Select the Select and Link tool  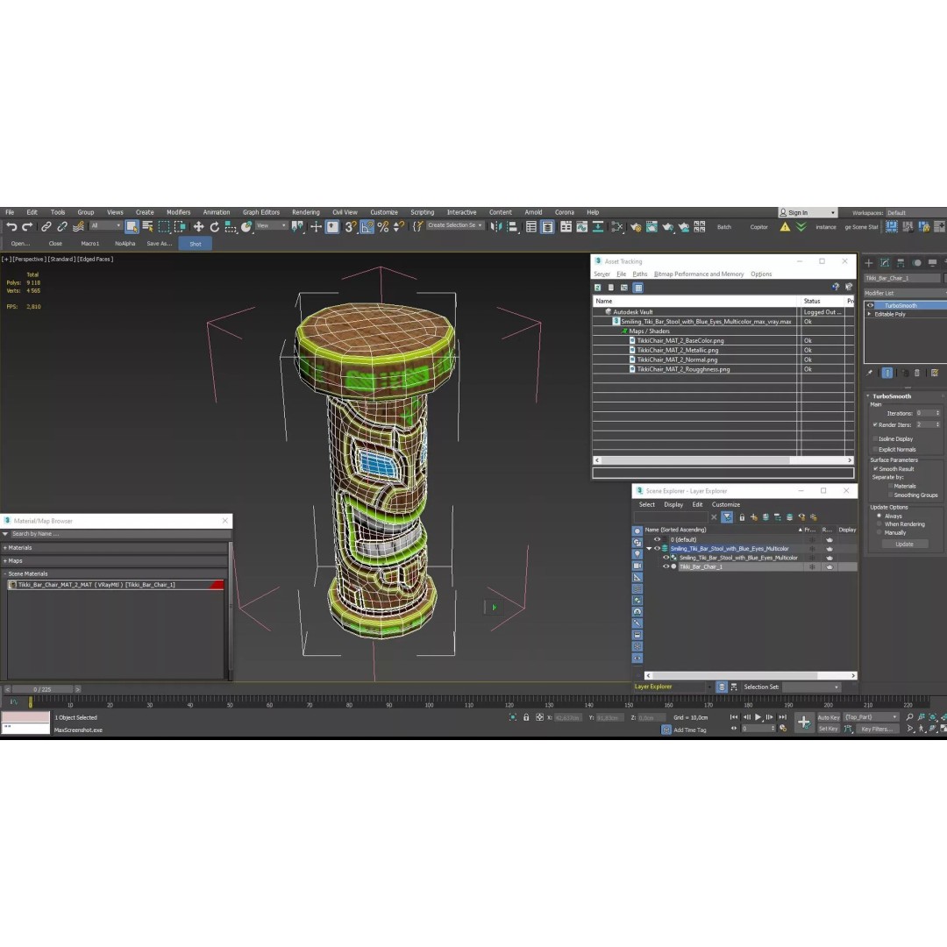coord(46,227)
